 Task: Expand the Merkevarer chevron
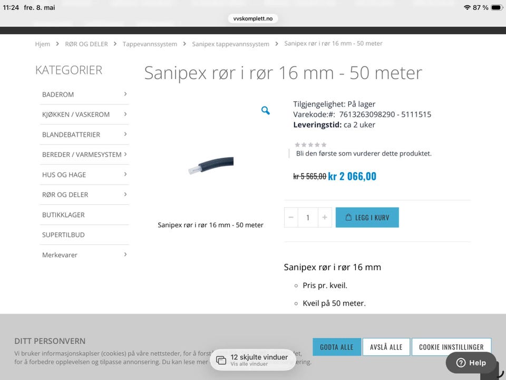click(x=125, y=254)
